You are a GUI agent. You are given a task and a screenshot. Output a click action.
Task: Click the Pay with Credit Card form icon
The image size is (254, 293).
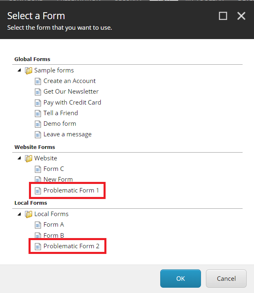coord(38,103)
